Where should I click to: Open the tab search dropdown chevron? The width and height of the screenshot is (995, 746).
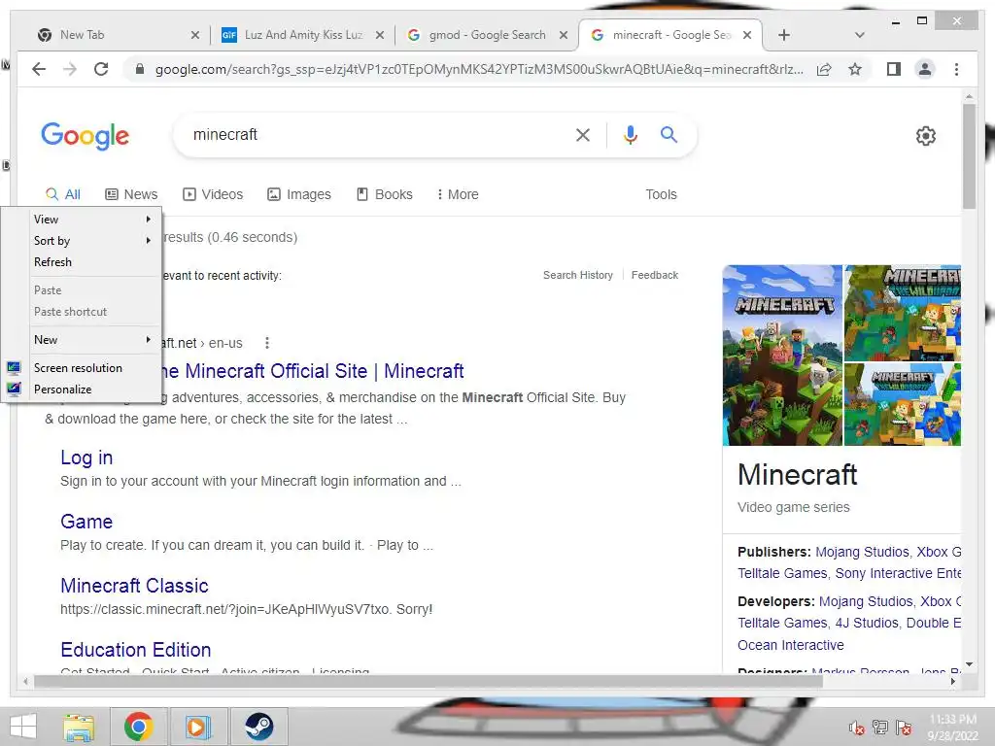pyautogui.click(x=860, y=35)
